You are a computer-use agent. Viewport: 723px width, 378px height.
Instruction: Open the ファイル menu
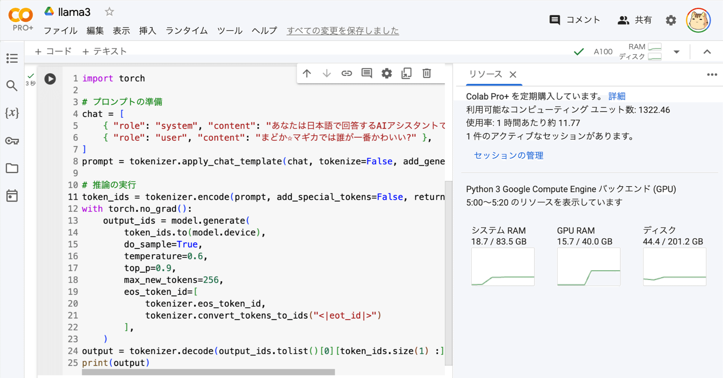pyautogui.click(x=61, y=30)
